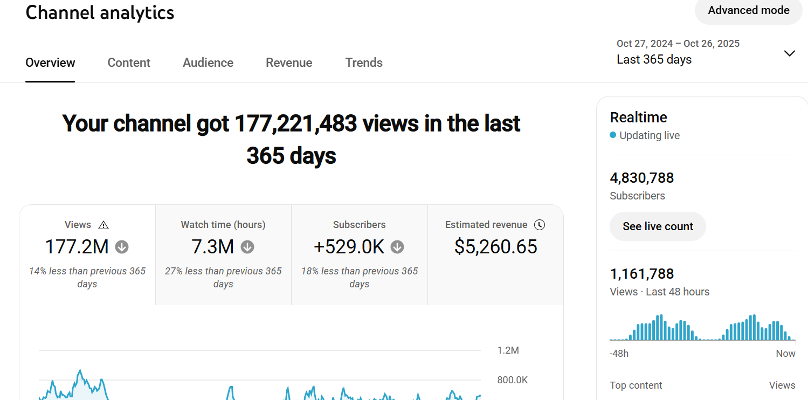Expand the date range chevron
This screenshot has height=400, width=808.
(789, 53)
